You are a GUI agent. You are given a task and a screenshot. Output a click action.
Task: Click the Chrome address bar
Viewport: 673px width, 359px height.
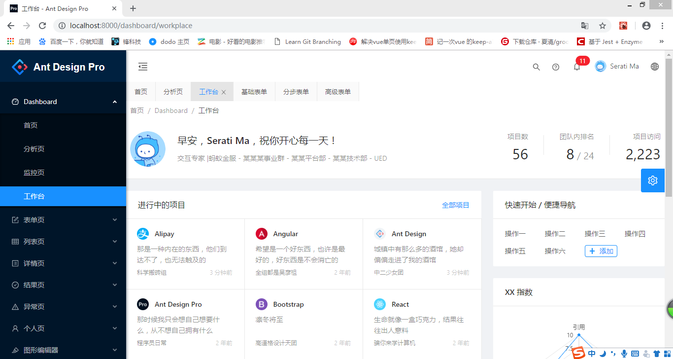[x=315, y=26]
